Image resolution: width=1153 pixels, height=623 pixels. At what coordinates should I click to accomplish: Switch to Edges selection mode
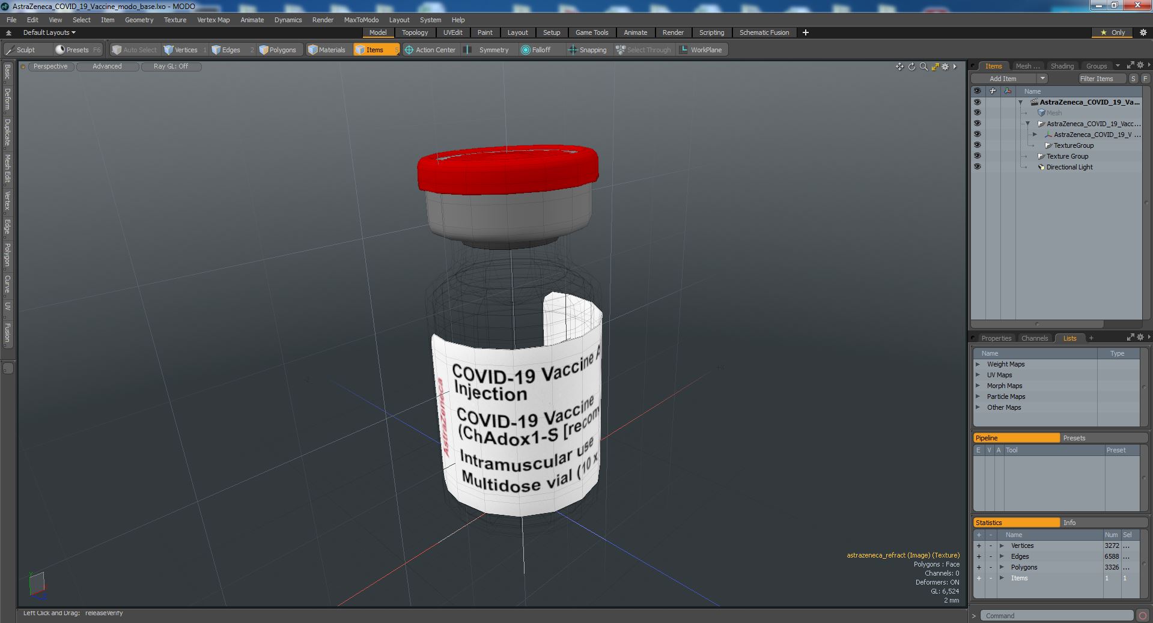pyautogui.click(x=231, y=50)
